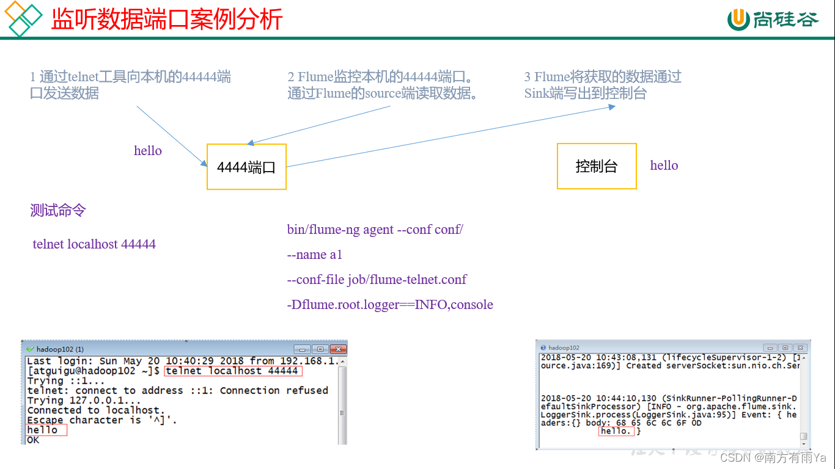
Task: Click the Last login line in terminal
Action: (x=183, y=361)
